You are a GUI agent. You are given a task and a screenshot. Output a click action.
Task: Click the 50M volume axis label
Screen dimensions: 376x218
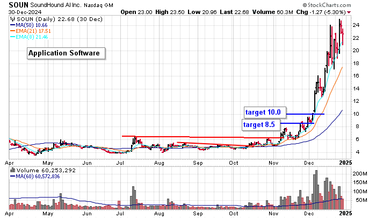[x=361, y=200]
